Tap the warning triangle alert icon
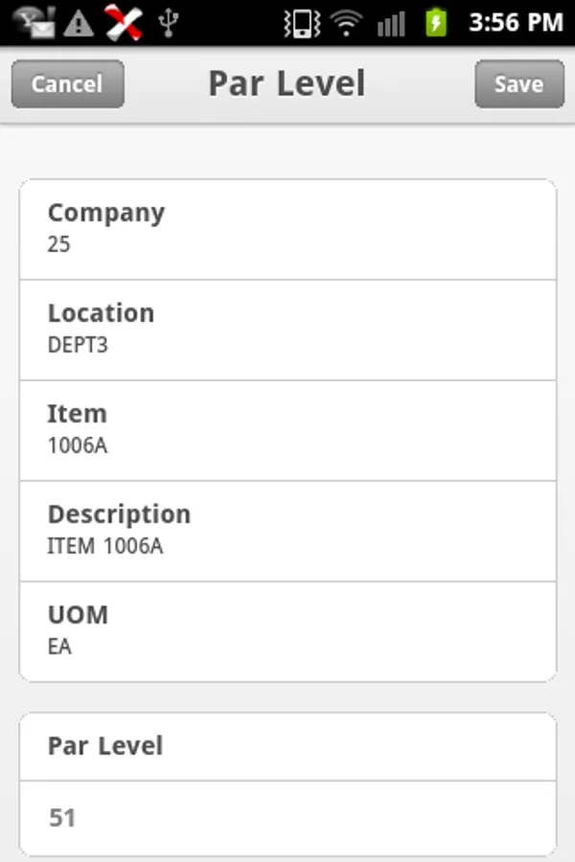The height and width of the screenshot is (862, 575). [78, 23]
